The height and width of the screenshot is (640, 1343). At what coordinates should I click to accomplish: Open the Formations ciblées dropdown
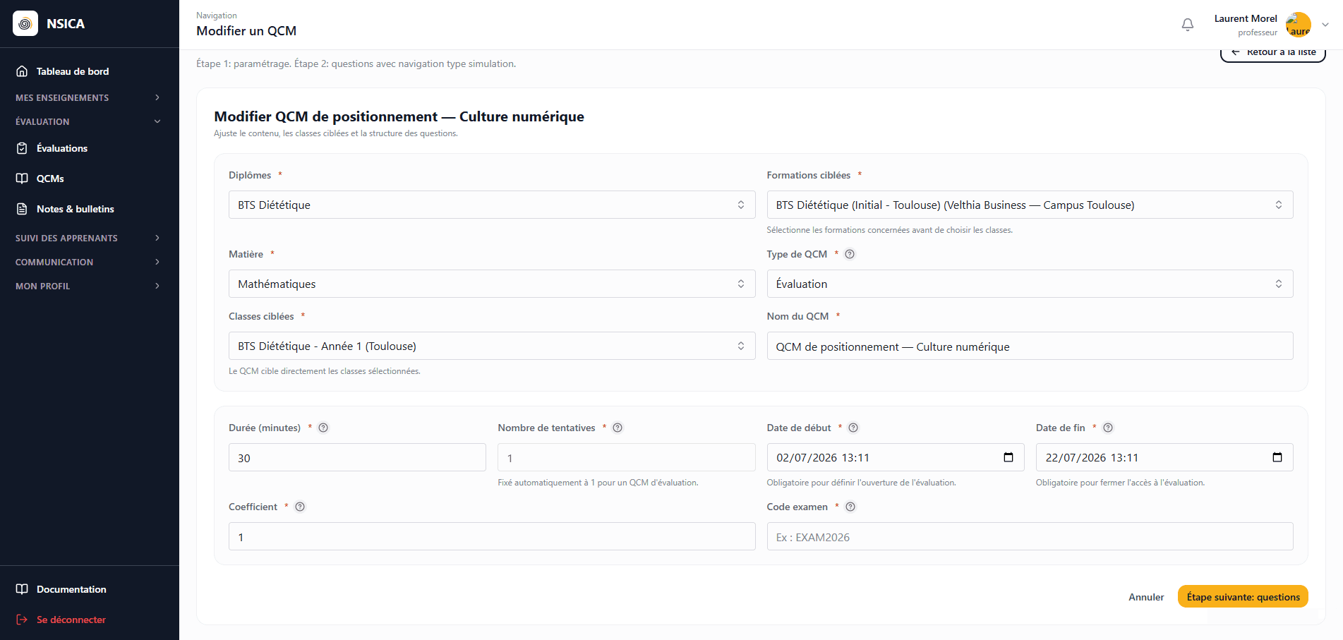point(1030,205)
